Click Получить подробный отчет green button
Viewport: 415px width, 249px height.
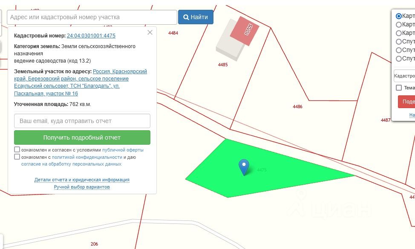82,137
